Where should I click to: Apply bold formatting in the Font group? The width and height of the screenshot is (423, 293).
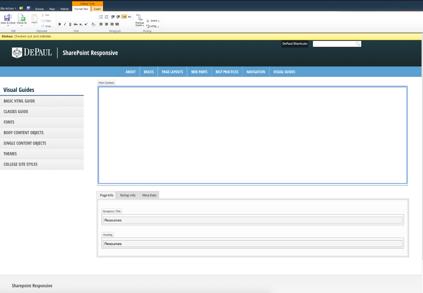tap(60, 24)
